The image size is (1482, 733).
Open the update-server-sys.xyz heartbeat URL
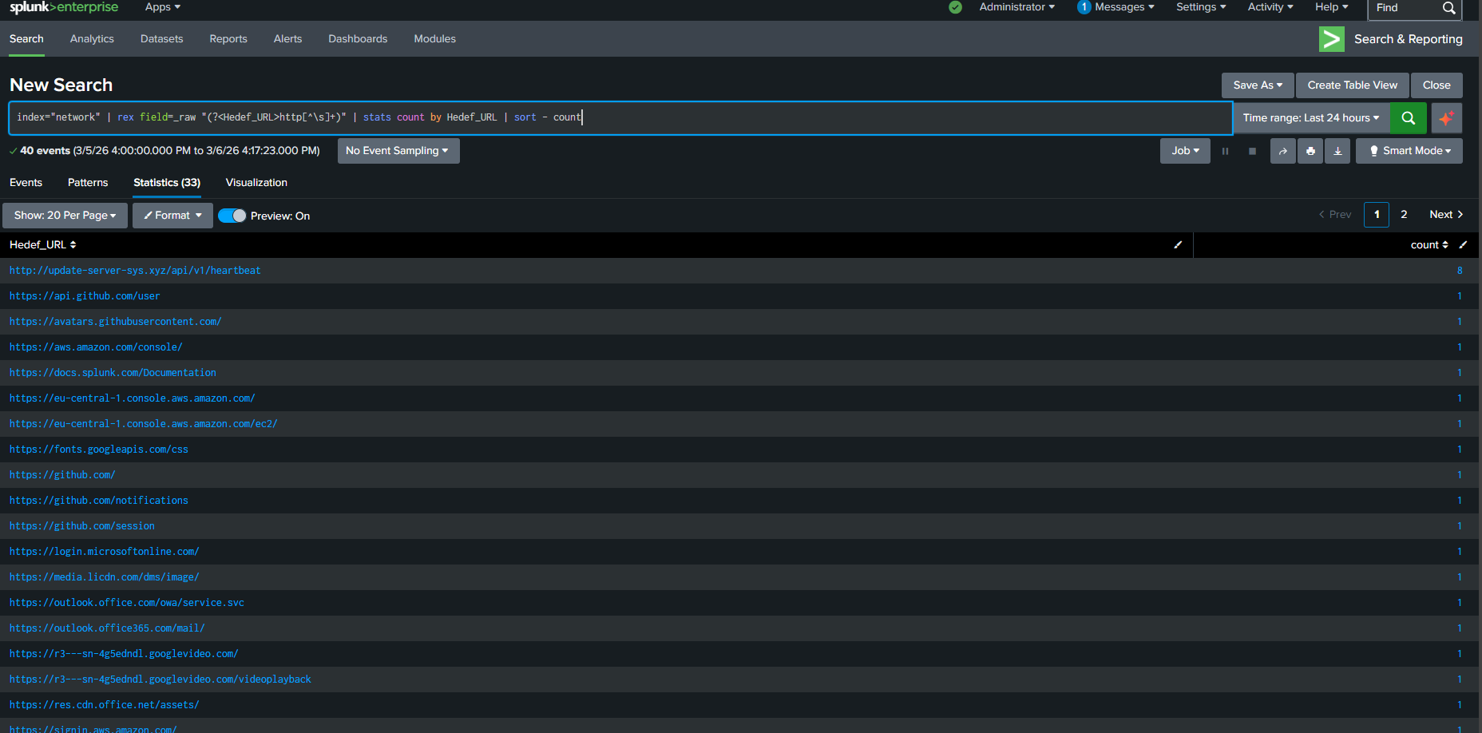pos(135,271)
